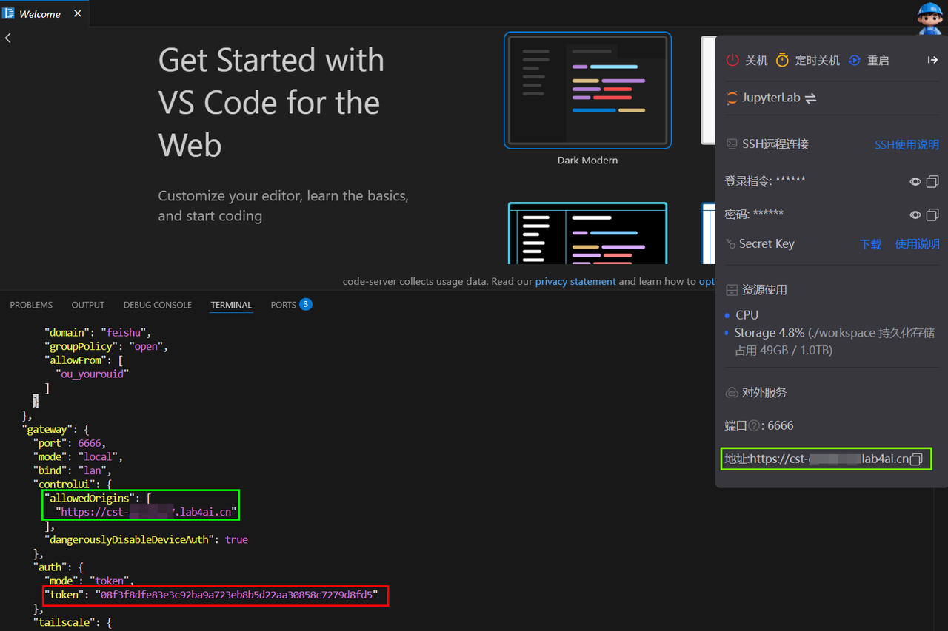Click the "gateway" key in terminal

point(48,429)
